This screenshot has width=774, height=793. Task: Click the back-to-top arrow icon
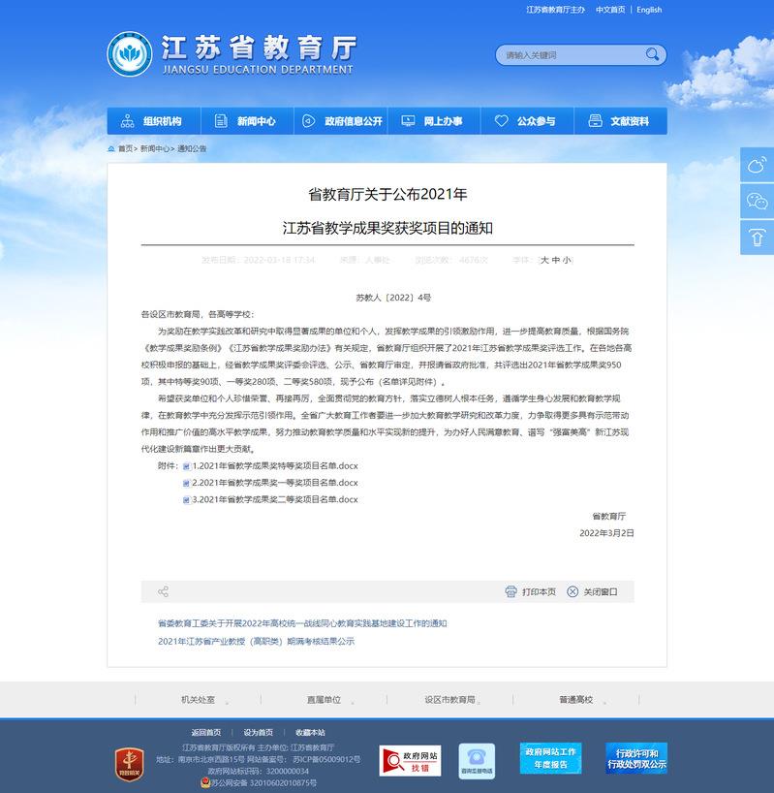pyautogui.click(x=757, y=237)
